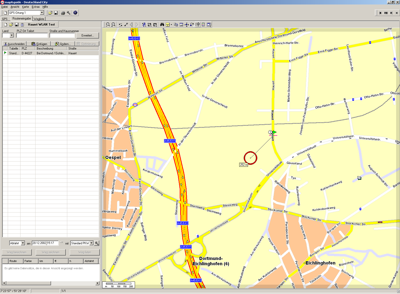Click the diagonal fit-to-view arrows icon
The image size is (400, 294).
tap(126, 24)
